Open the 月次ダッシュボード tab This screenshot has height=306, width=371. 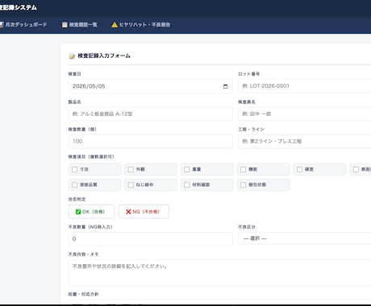pos(23,25)
